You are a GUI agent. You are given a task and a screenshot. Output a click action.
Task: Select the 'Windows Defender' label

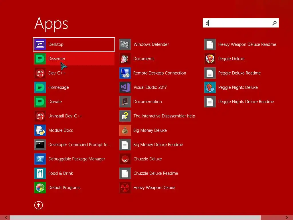(151, 44)
